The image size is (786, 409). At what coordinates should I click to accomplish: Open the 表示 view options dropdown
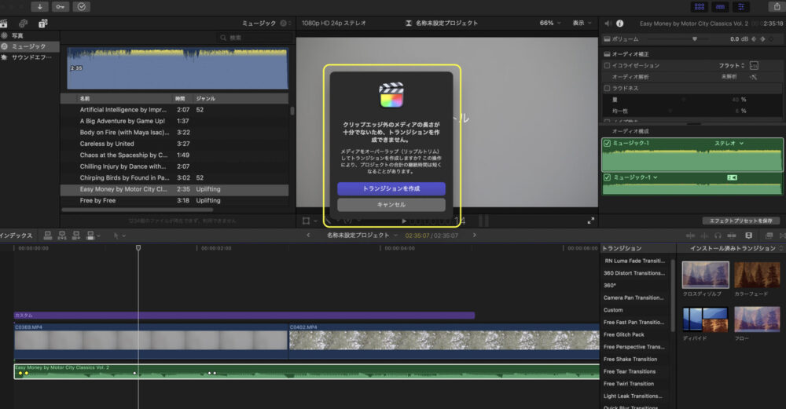click(x=582, y=24)
